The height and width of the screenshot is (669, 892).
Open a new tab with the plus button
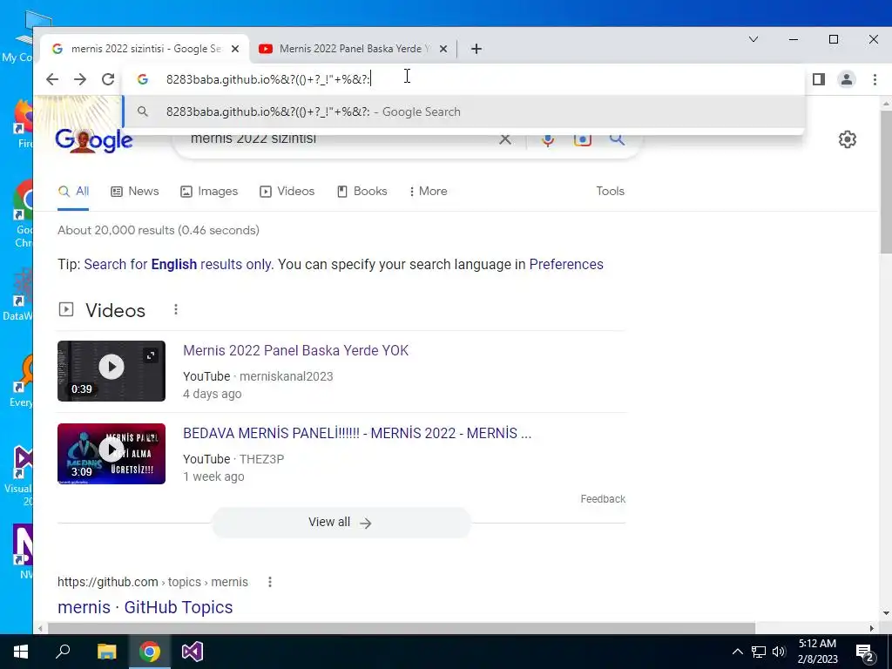pyautogui.click(x=476, y=49)
